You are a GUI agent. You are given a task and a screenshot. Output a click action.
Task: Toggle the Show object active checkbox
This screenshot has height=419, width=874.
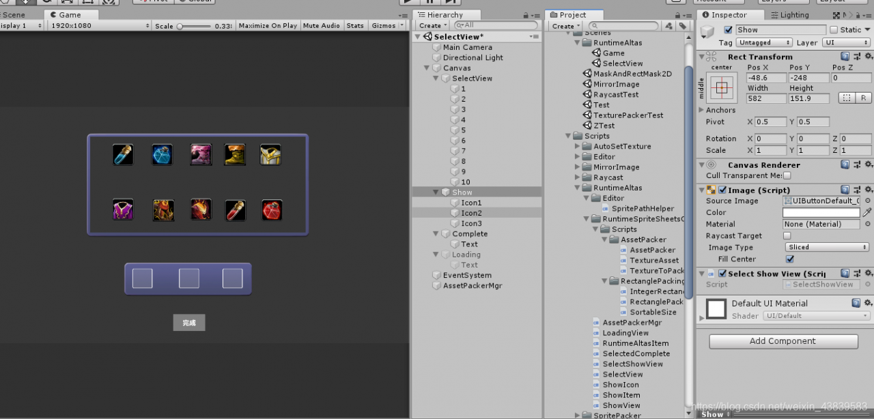point(728,30)
